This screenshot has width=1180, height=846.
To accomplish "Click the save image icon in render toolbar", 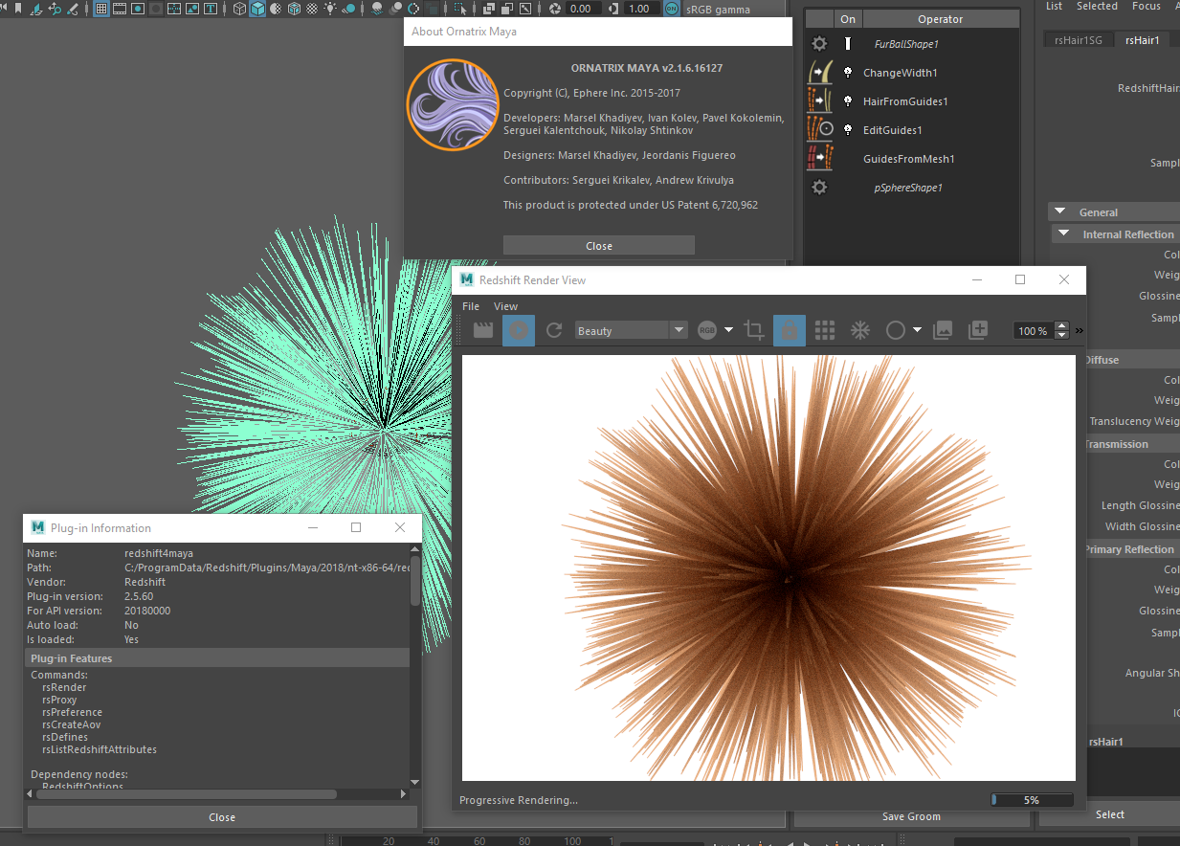I will point(943,331).
